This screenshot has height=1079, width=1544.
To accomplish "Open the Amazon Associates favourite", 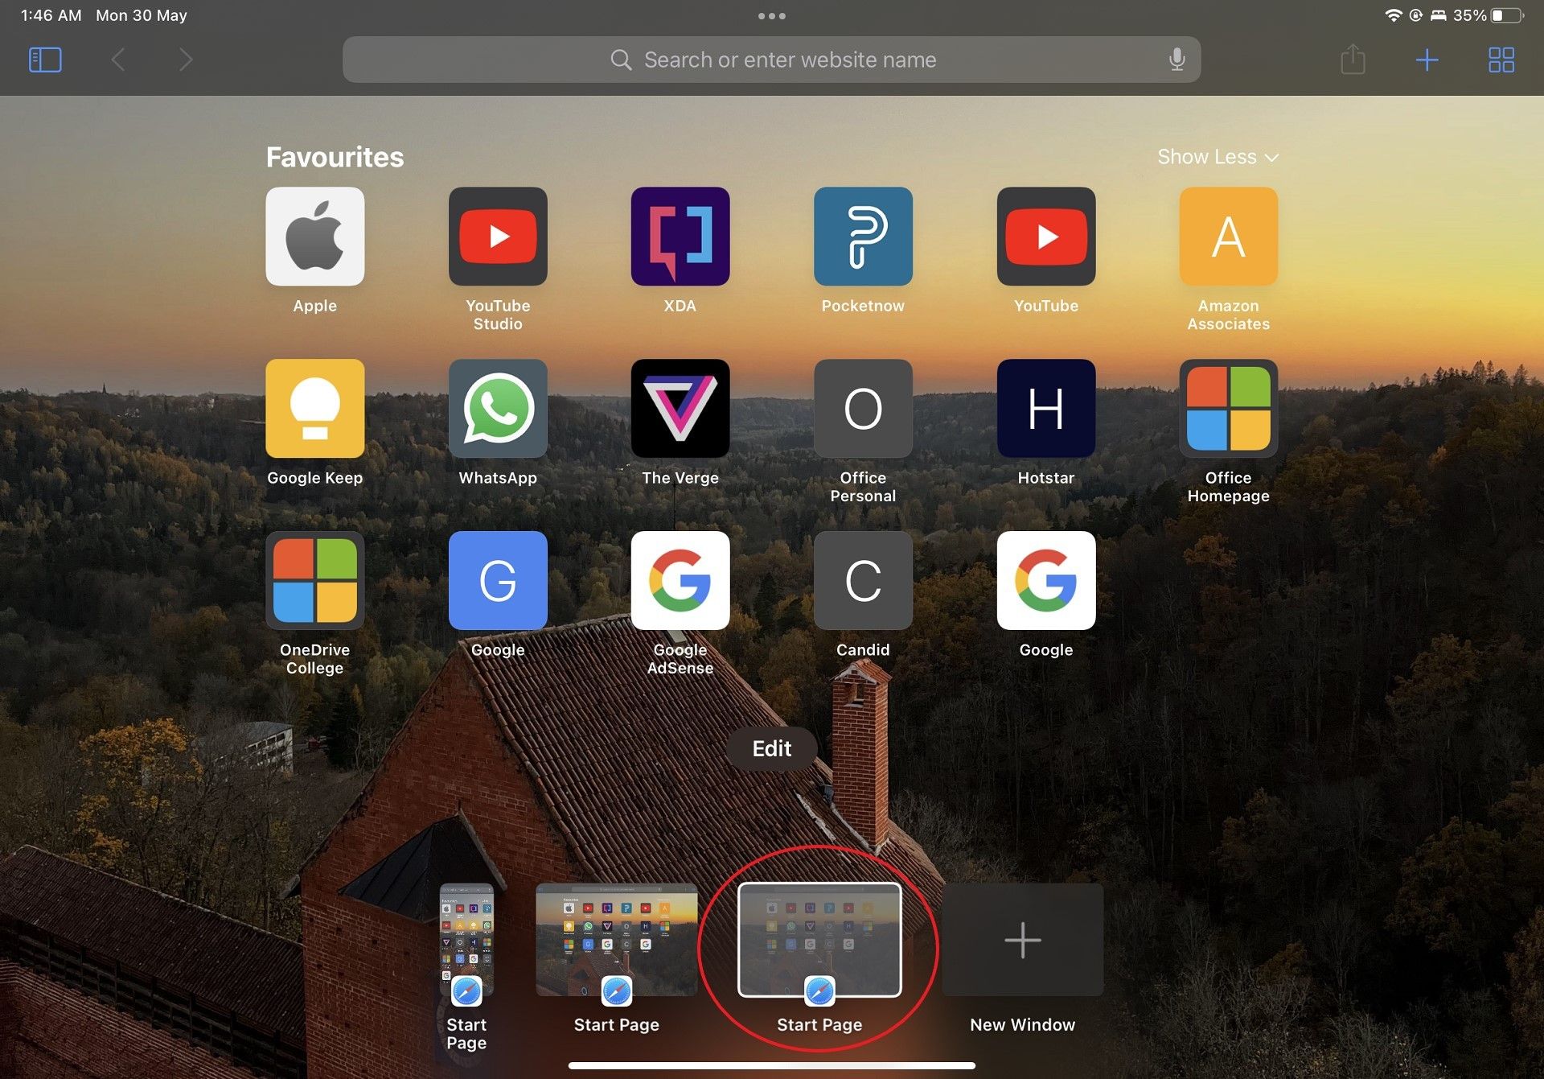I will point(1228,236).
